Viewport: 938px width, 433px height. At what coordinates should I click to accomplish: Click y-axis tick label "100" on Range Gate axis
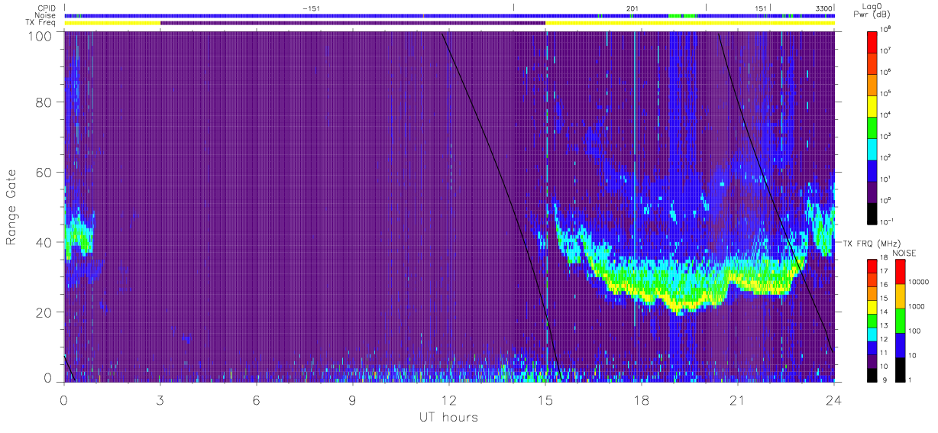click(41, 35)
